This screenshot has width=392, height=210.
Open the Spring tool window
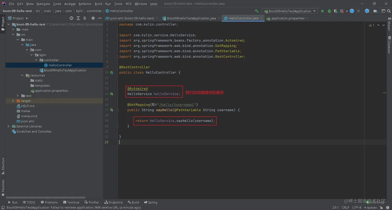point(150,202)
